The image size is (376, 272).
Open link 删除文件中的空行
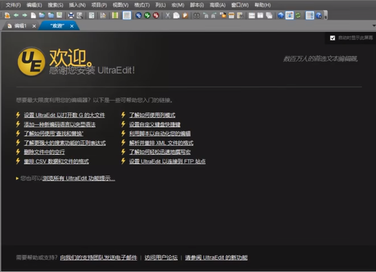(44, 152)
